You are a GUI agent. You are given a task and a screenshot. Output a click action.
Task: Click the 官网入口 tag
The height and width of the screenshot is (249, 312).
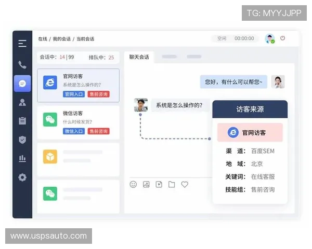(x=74, y=94)
